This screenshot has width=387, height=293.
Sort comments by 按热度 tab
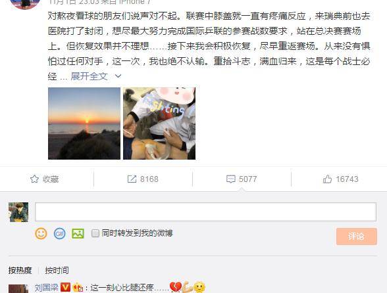20,270
